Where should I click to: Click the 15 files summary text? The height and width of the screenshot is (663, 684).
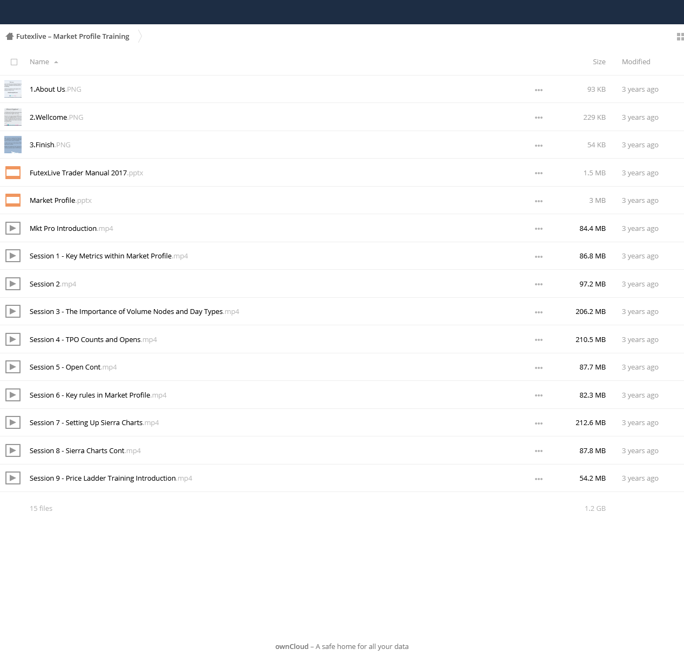click(41, 508)
